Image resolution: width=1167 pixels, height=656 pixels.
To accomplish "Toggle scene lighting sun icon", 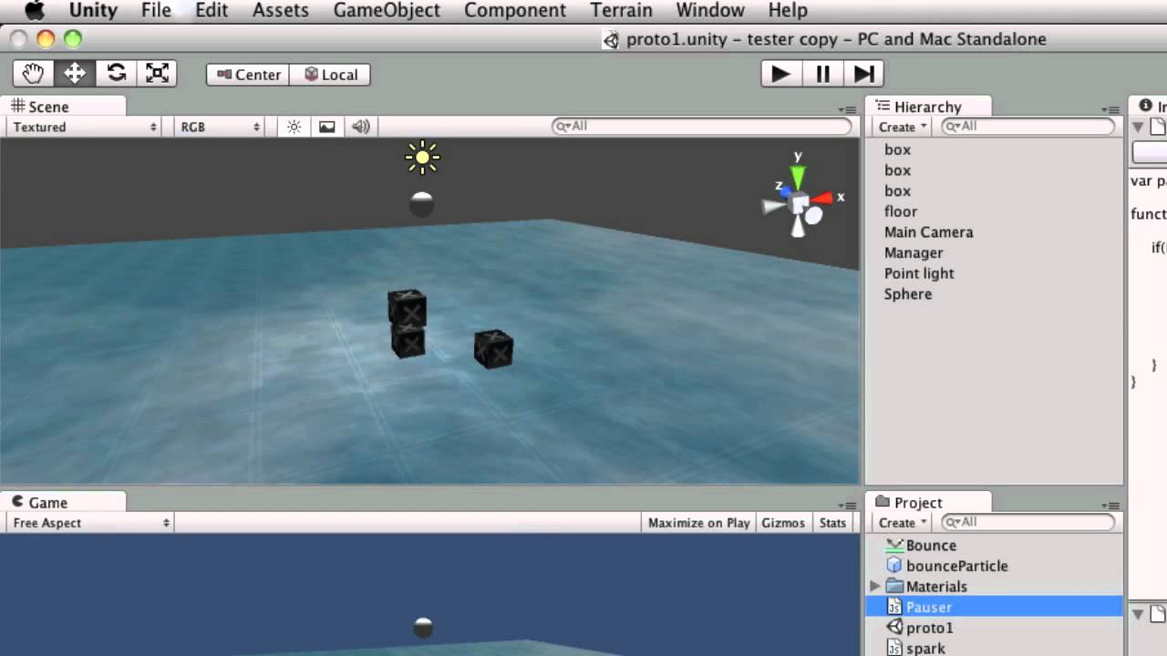I will point(294,127).
